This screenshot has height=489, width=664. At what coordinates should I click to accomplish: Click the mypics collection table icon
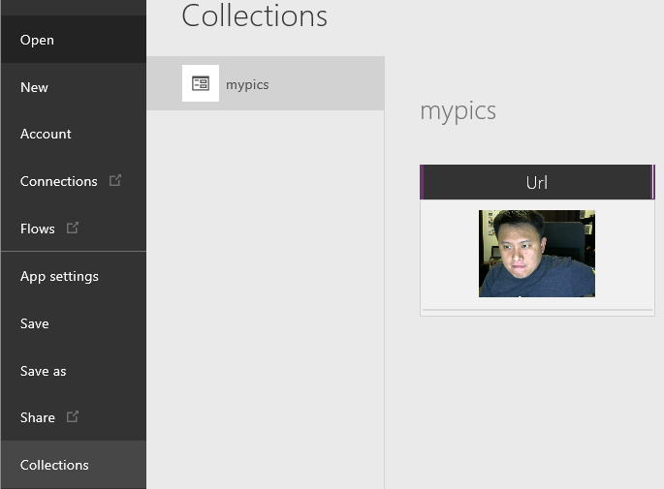pos(201,83)
